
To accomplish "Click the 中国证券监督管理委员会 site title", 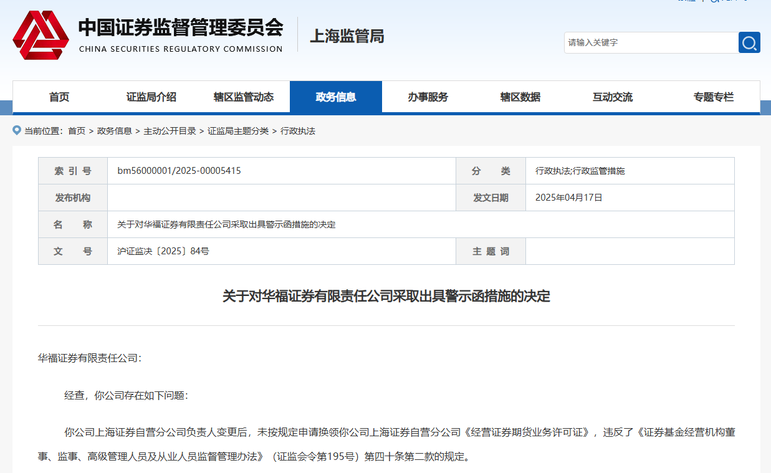I will pyautogui.click(x=181, y=28).
